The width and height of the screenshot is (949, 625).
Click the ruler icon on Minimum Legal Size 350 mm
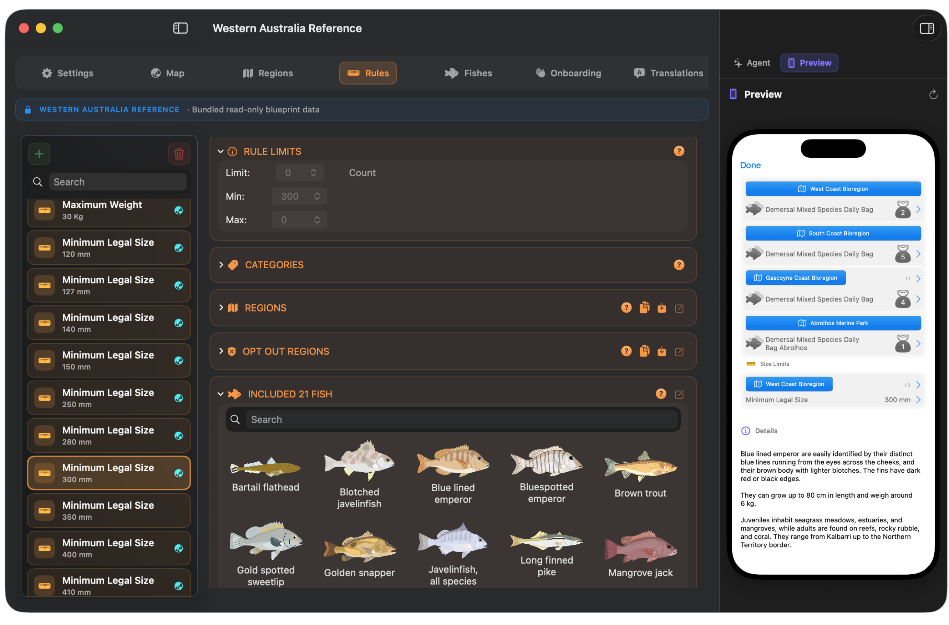[x=45, y=510]
